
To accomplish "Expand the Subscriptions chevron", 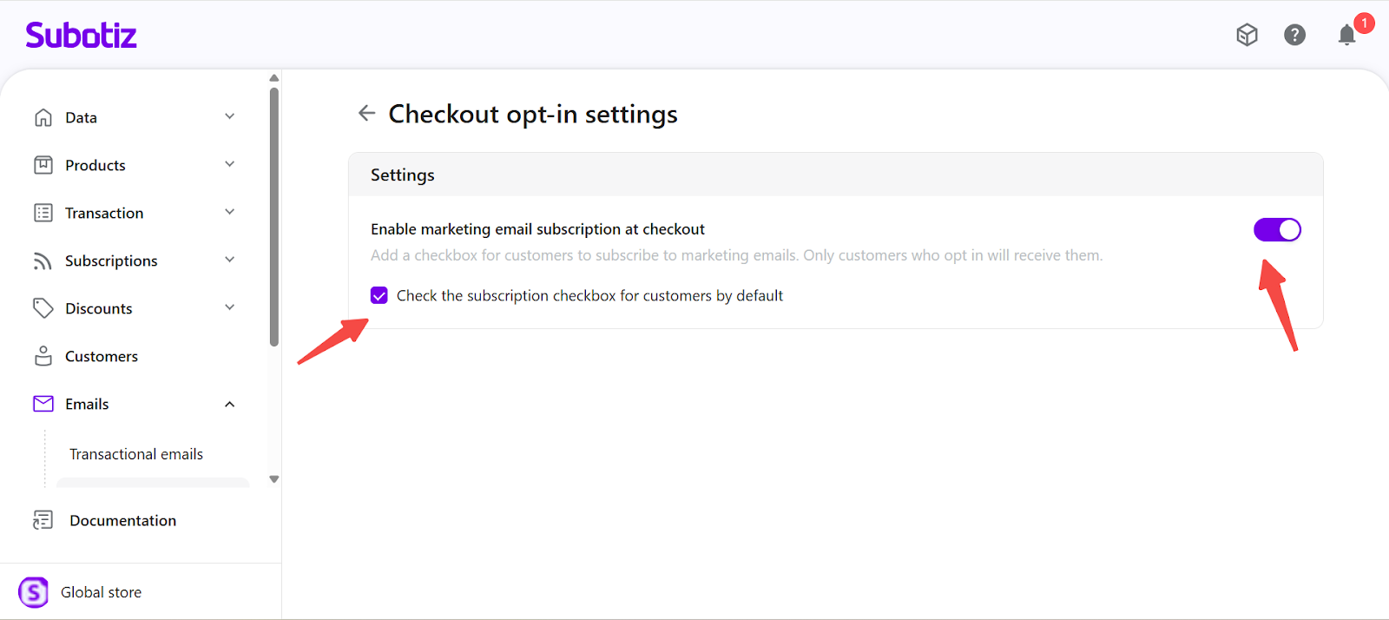I will [230, 261].
